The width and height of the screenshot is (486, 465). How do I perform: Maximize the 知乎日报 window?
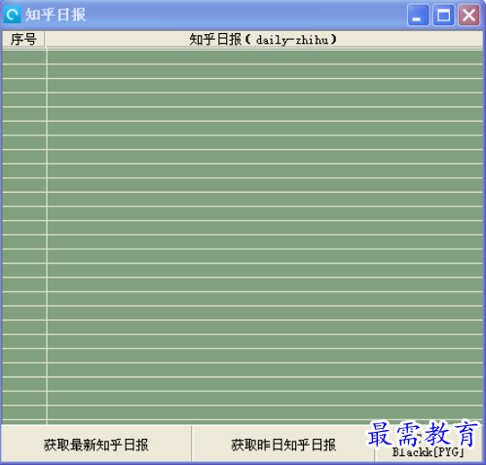(x=443, y=15)
